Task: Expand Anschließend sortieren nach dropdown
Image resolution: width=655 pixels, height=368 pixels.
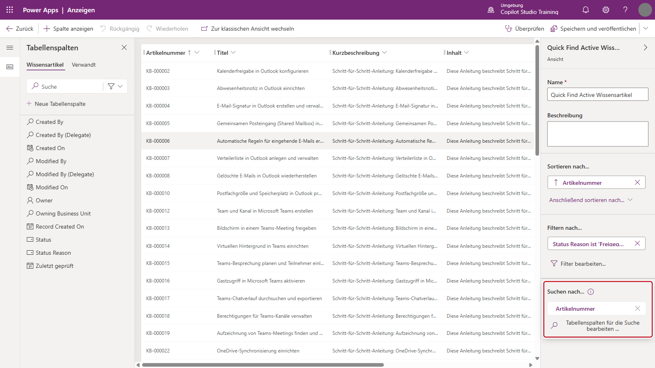Action: (x=591, y=200)
